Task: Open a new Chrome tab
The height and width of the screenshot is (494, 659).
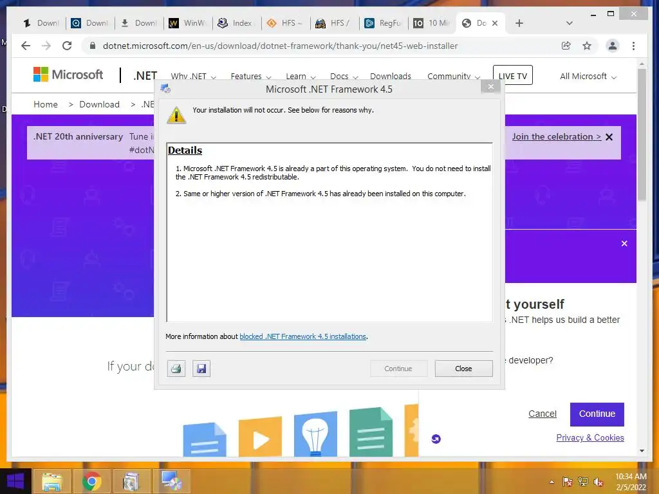Action: (519, 23)
